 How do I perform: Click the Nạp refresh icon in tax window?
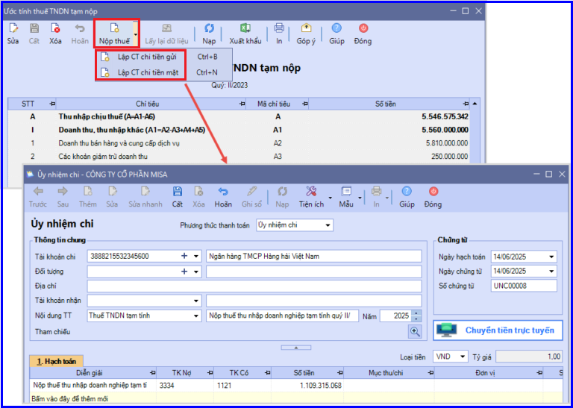(x=209, y=28)
